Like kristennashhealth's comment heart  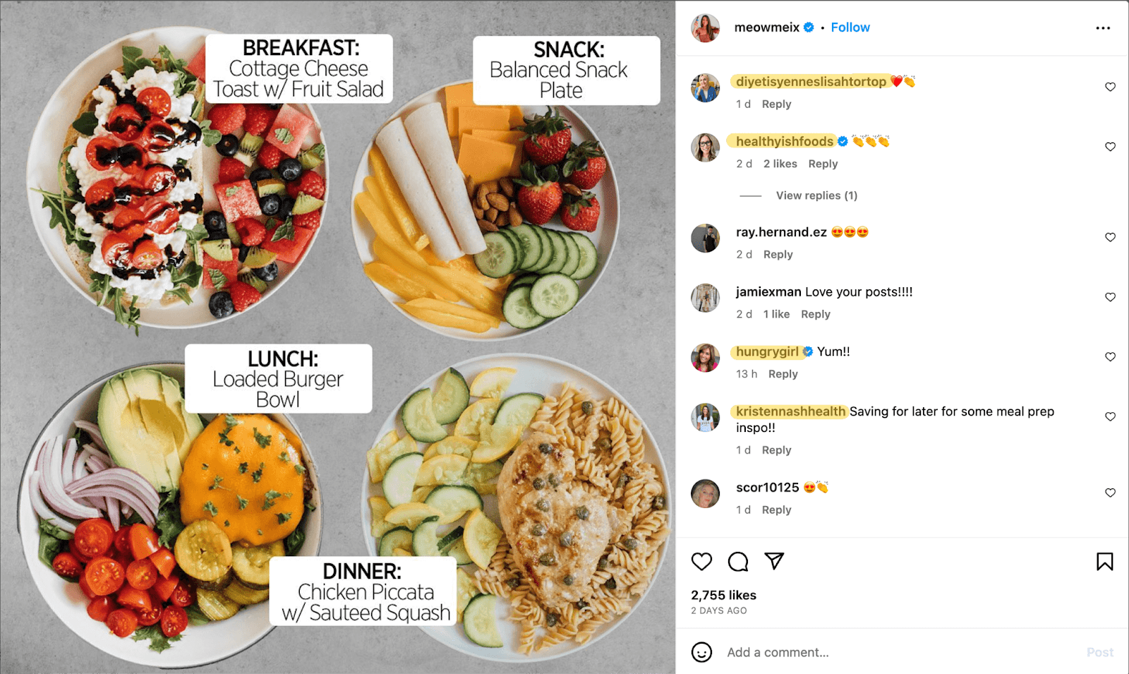click(x=1110, y=416)
